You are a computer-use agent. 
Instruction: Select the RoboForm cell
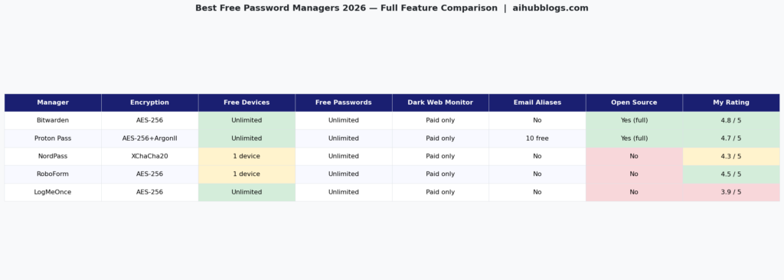[x=53, y=174]
